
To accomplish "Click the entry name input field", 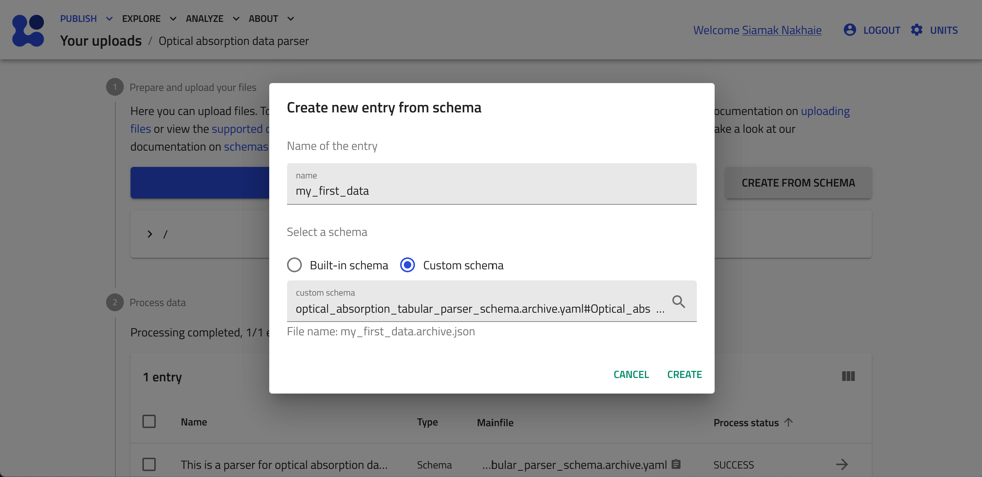I will tap(491, 190).
